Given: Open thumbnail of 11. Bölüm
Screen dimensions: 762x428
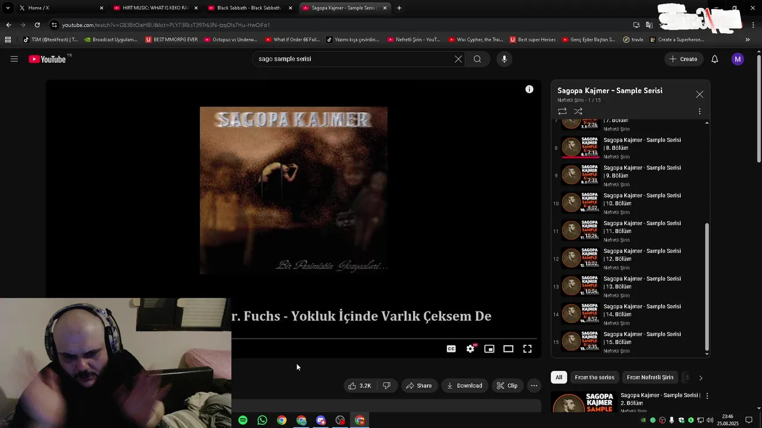Looking at the screenshot, I should (580, 231).
